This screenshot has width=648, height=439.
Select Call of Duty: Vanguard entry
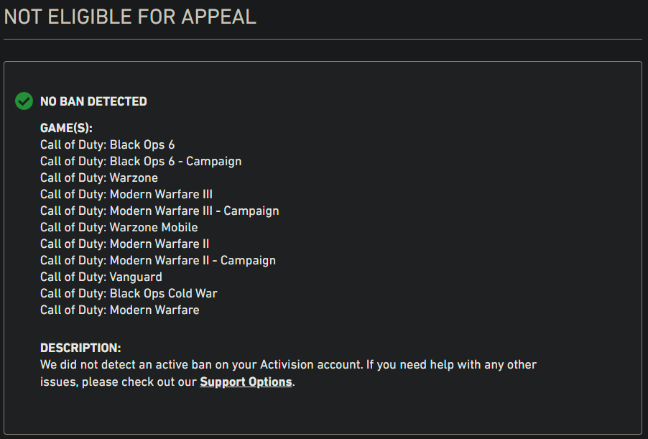101,277
